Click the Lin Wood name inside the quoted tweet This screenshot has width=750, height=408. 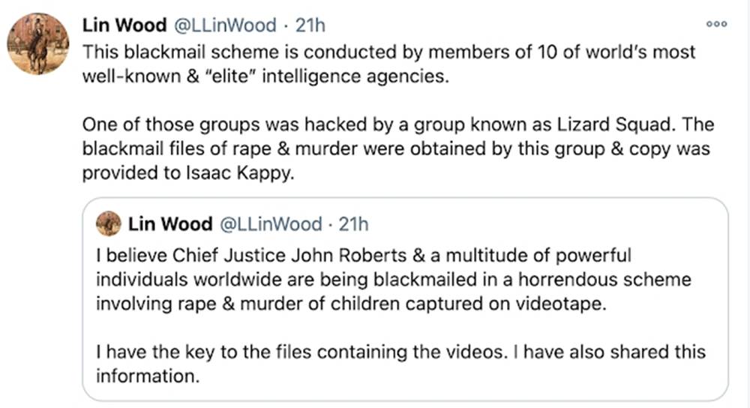click(169, 223)
